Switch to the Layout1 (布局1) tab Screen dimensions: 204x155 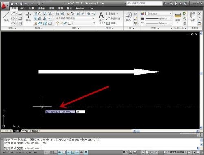[25, 131]
